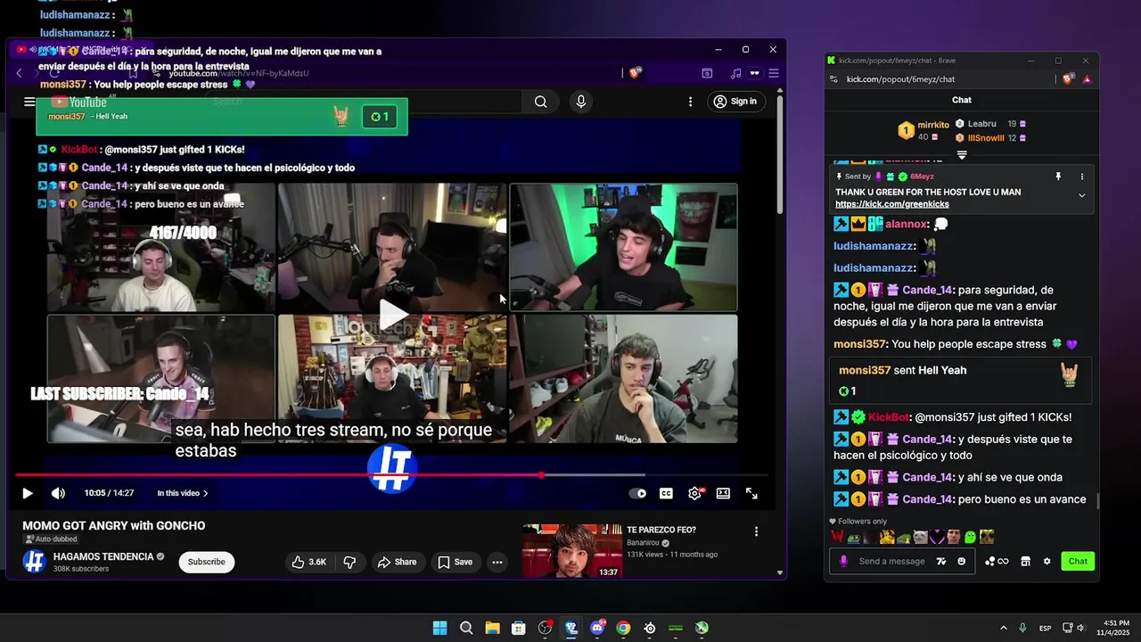Open Discord from the taskbar
The image size is (1141, 642).
[x=597, y=628]
